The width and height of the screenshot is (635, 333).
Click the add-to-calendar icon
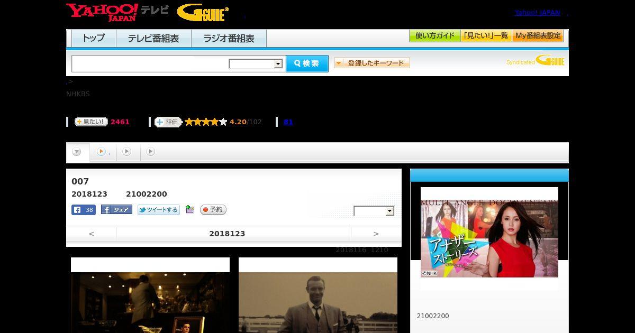tap(190, 210)
